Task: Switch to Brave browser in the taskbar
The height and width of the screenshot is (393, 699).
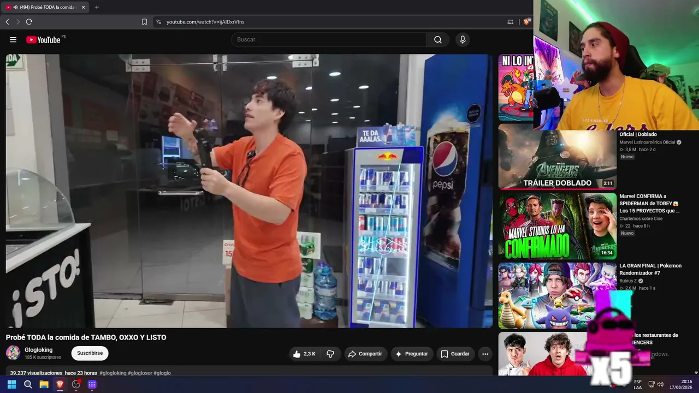Action: point(60,384)
